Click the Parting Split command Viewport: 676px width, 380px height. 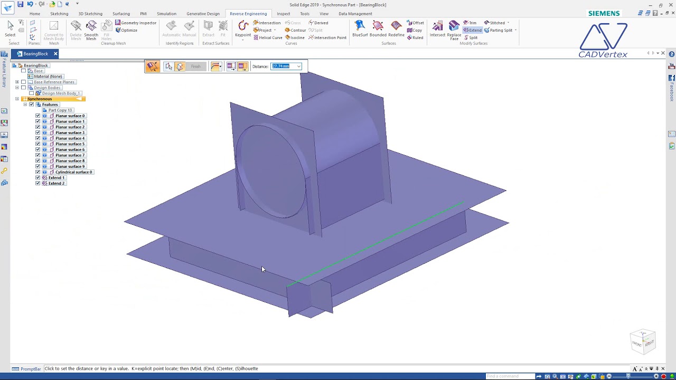[x=498, y=30]
